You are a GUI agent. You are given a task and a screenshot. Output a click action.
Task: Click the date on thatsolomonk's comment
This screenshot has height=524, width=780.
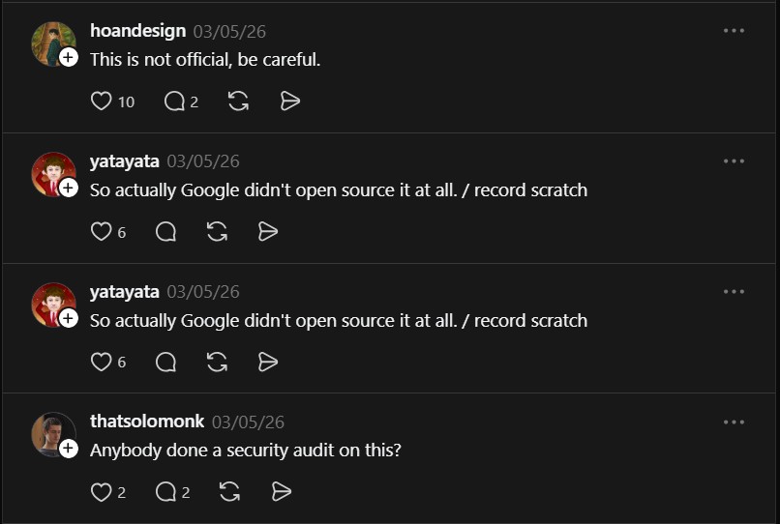[x=249, y=422]
